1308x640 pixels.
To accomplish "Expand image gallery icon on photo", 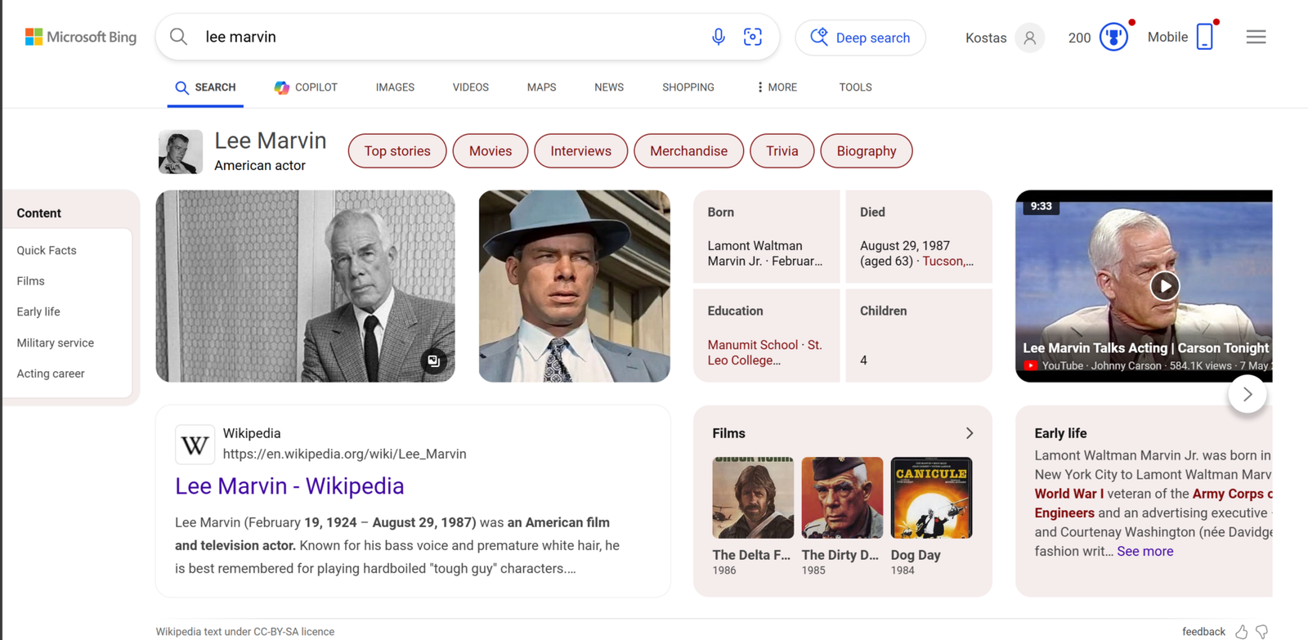I will 433,360.
